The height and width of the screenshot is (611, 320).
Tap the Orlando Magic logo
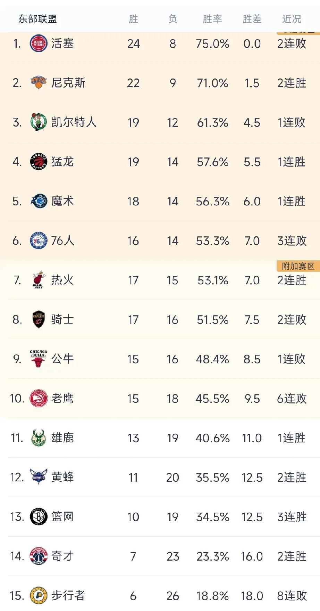click(x=39, y=201)
